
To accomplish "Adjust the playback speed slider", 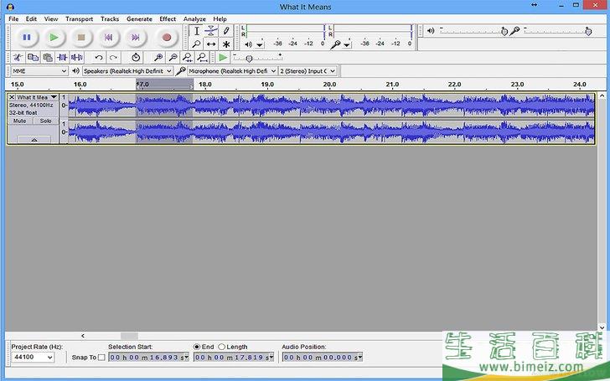I will point(249,59).
